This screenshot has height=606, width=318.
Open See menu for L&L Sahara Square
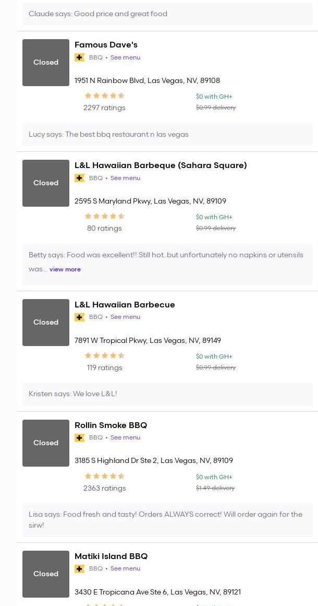click(125, 178)
